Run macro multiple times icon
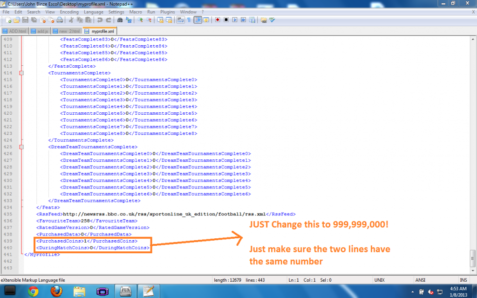477x298 pixels. 243,20
